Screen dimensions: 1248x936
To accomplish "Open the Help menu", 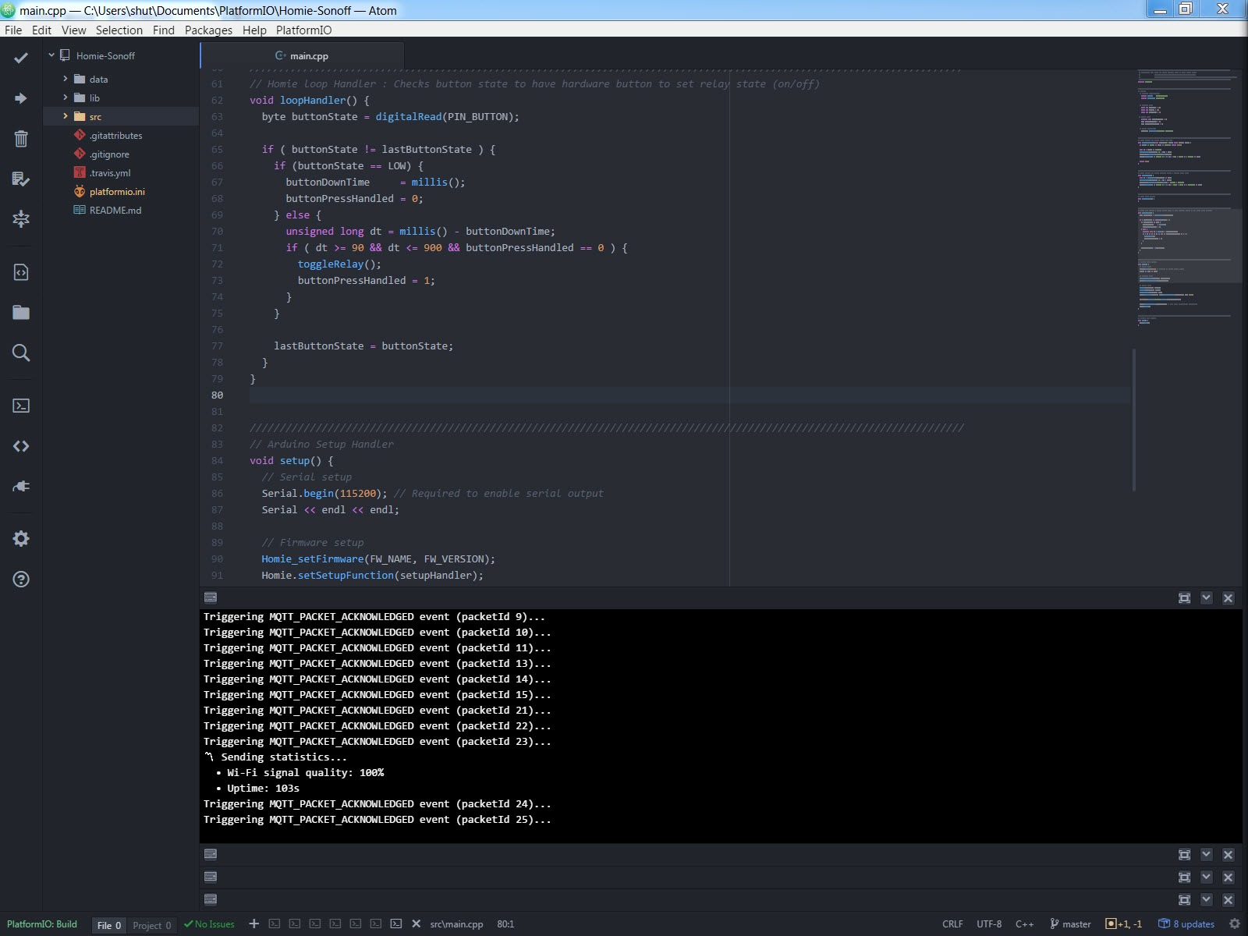I will click(254, 30).
